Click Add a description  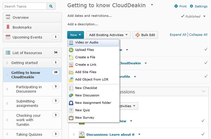[83, 24]
